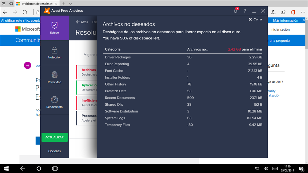Click Iniciar sesión on Microsoft page
This screenshot has height=173, width=308.
pyautogui.click(x=280, y=29)
